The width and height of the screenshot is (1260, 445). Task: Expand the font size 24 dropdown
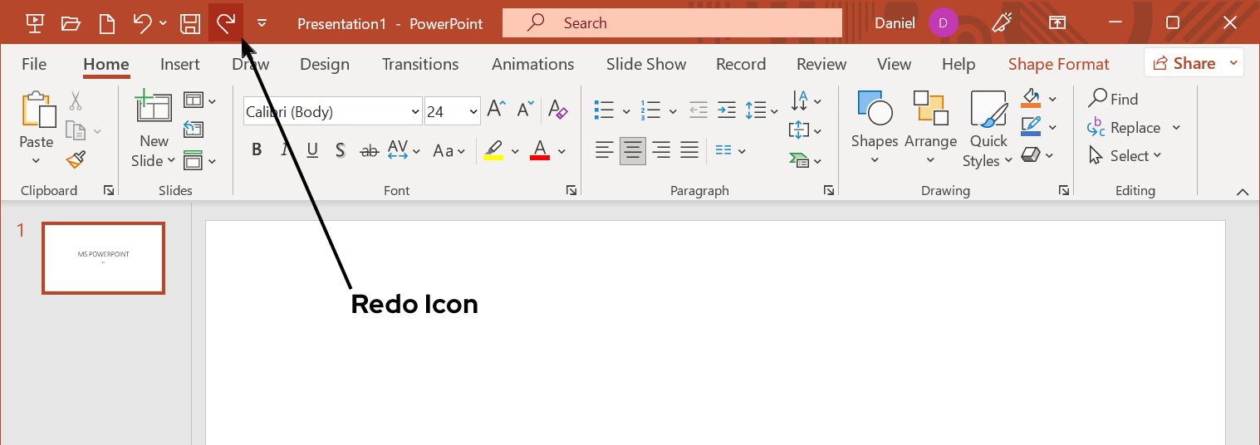(x=473, y=111)
